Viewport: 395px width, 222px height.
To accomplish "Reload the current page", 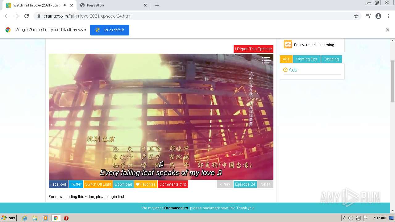I will point(27,16).
